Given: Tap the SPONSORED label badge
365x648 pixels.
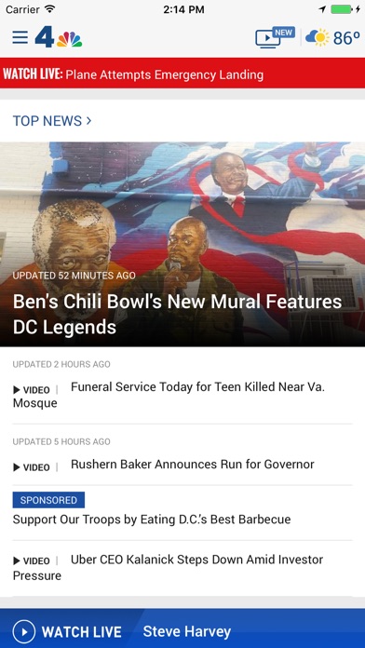Looking at the screenshot, I should [48, 500].
